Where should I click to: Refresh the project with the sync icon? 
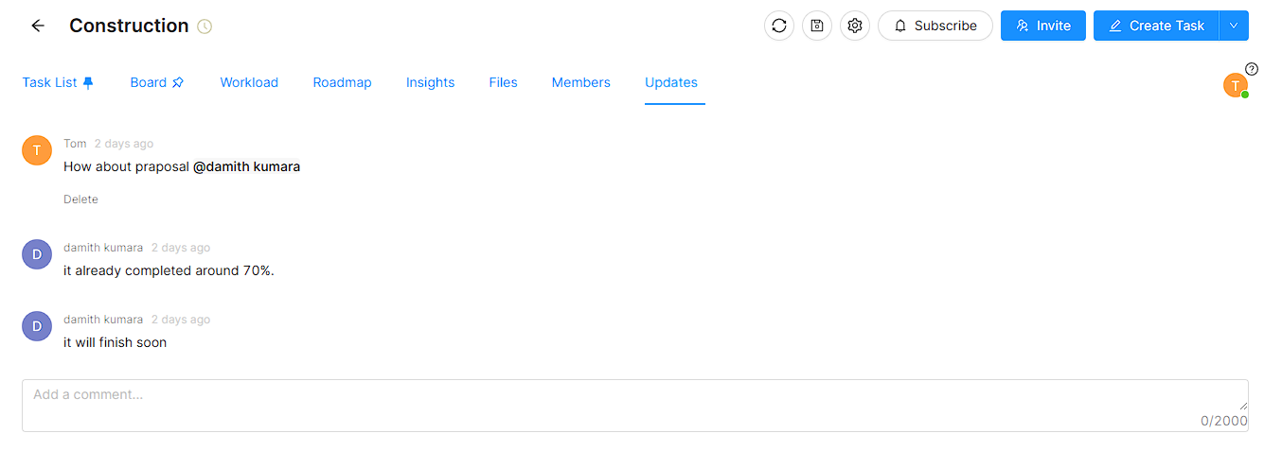pyautogui.click(x=779, y=26)
